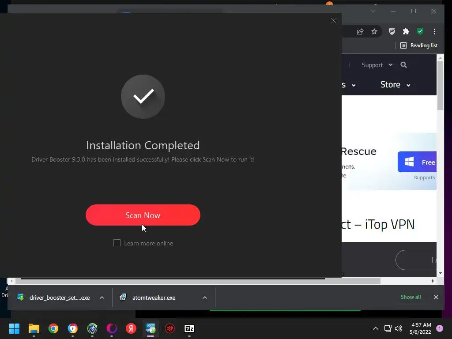Click the Chrome tab search chevron
Viewport: 452px width, 339px height.
pyautogui.click(x=373, y=11)
